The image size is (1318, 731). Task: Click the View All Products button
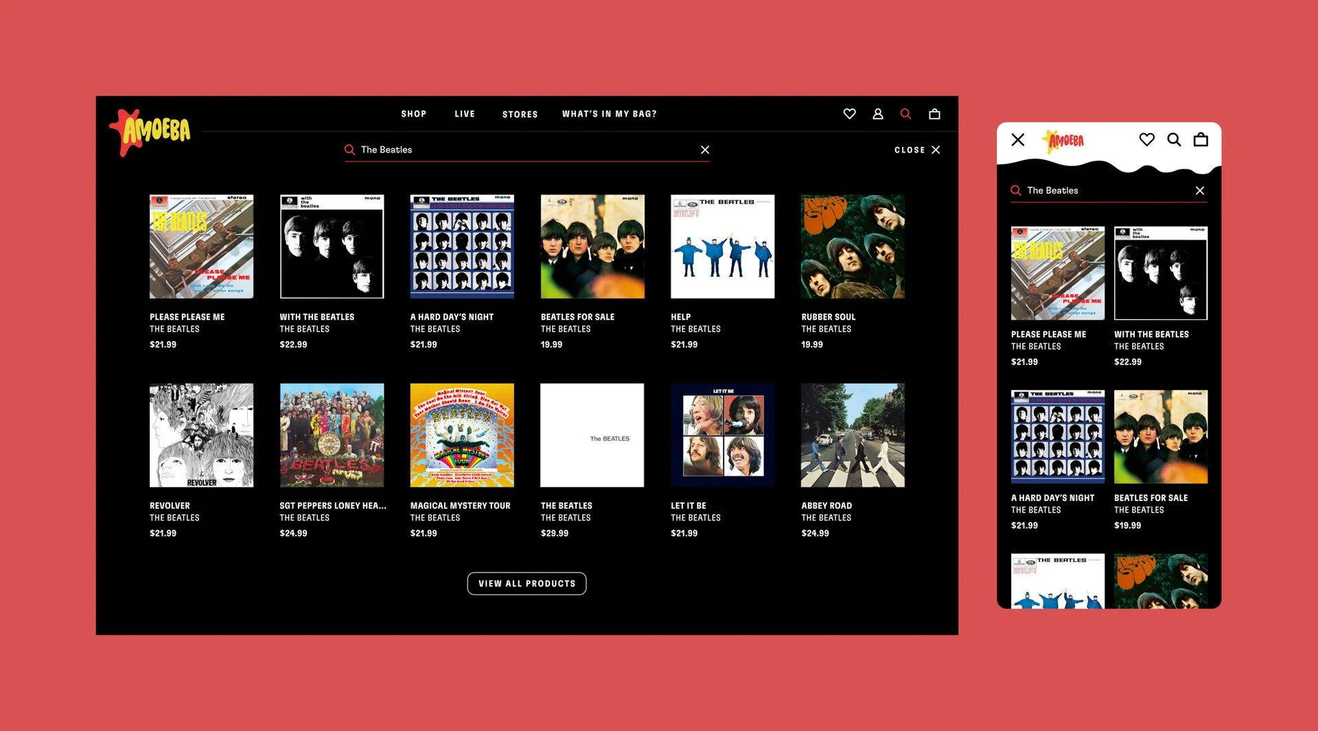pos(527,583)
